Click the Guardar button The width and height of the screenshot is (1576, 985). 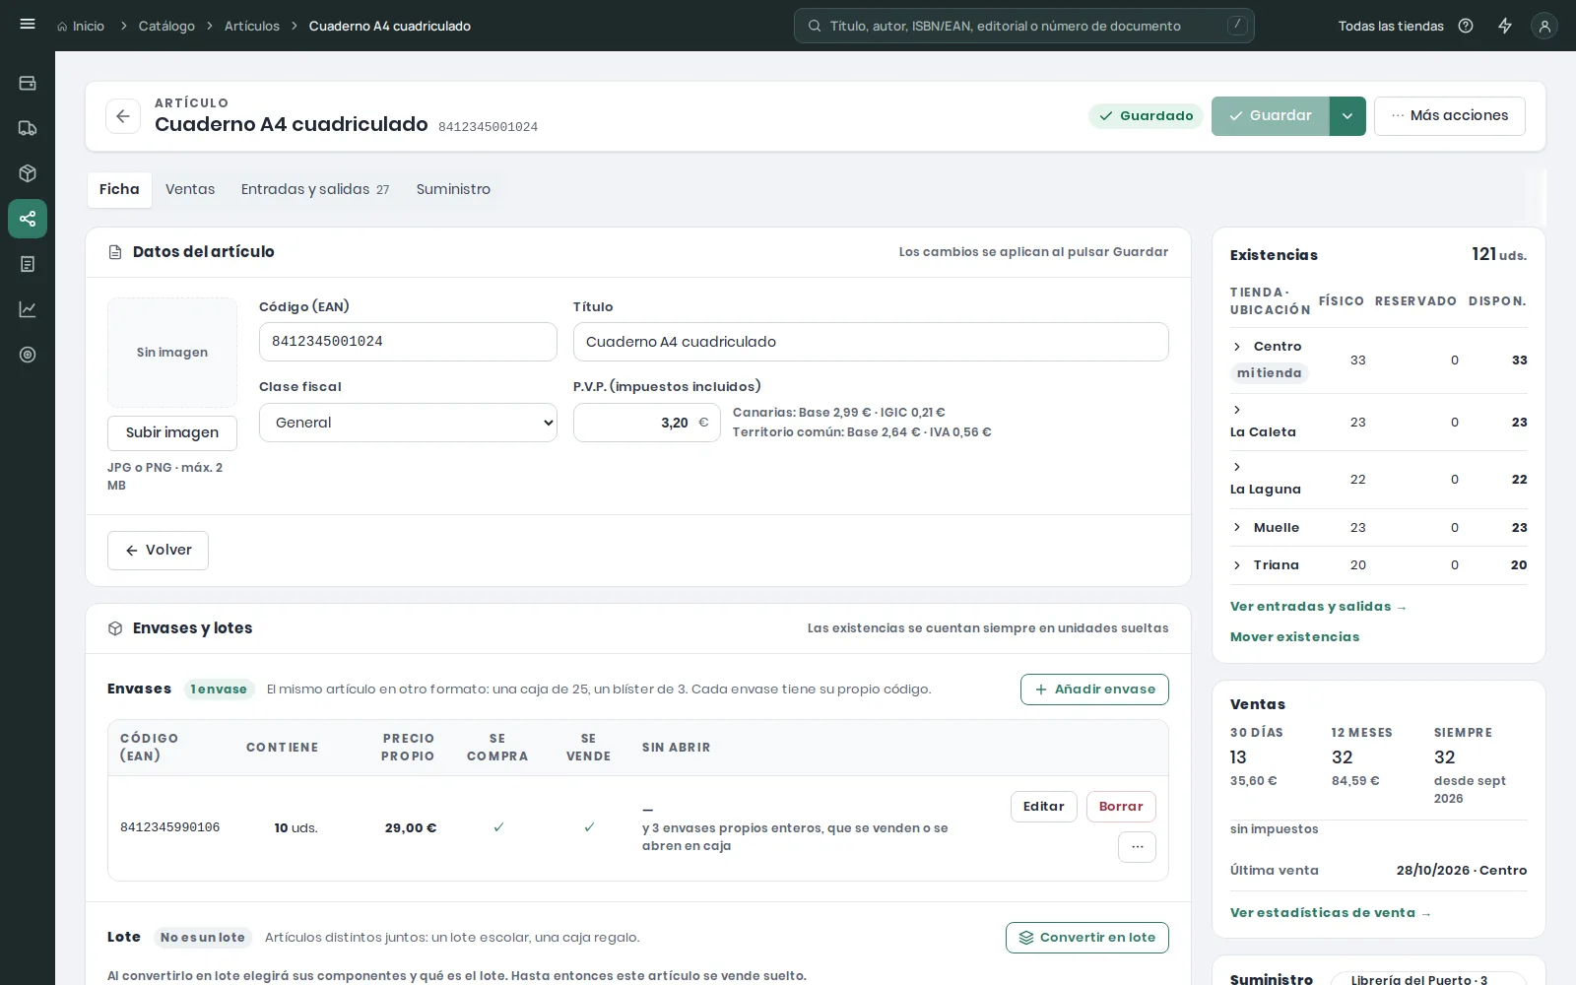point(1271,116)
